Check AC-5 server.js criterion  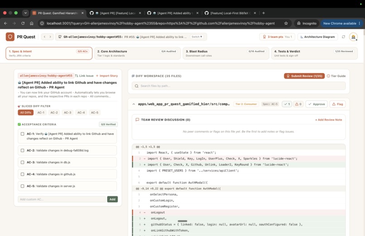[x=22, y=186]
